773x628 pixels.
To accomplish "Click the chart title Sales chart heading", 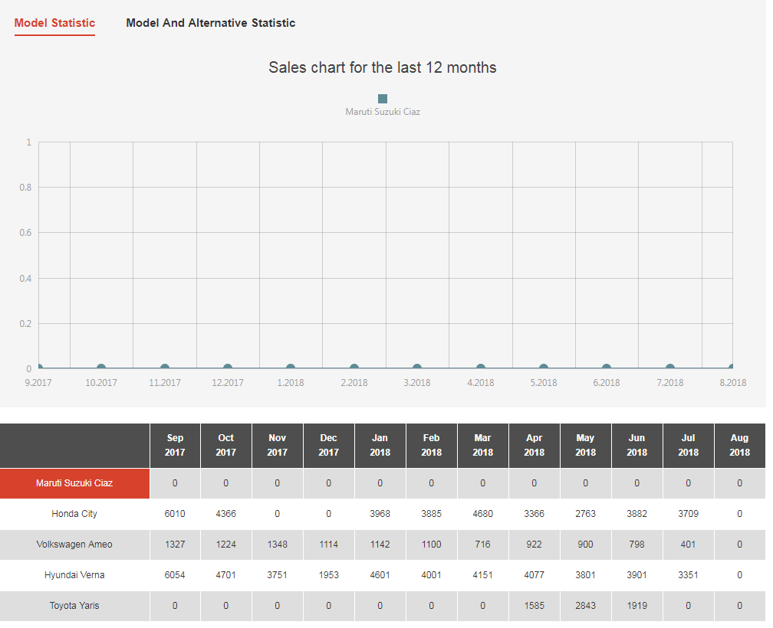I will [383, 67].
